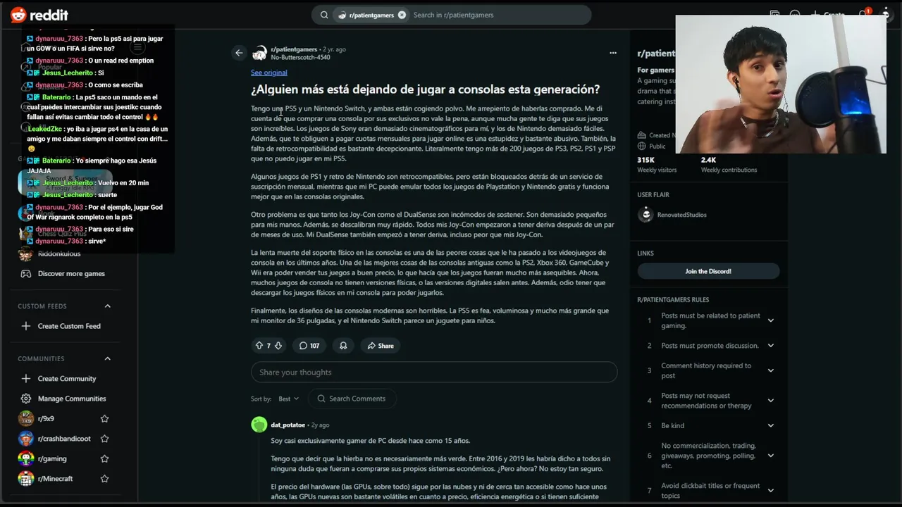Click the r/crashbandicoot avatar icon
Screen dimensions: 902x507
point(26,439)
